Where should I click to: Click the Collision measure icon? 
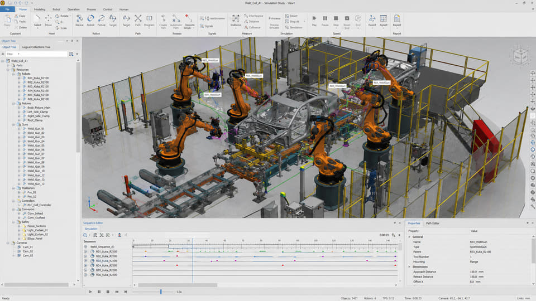(246, 27)
